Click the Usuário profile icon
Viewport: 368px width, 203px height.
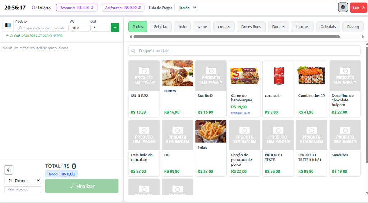[33, 8]
